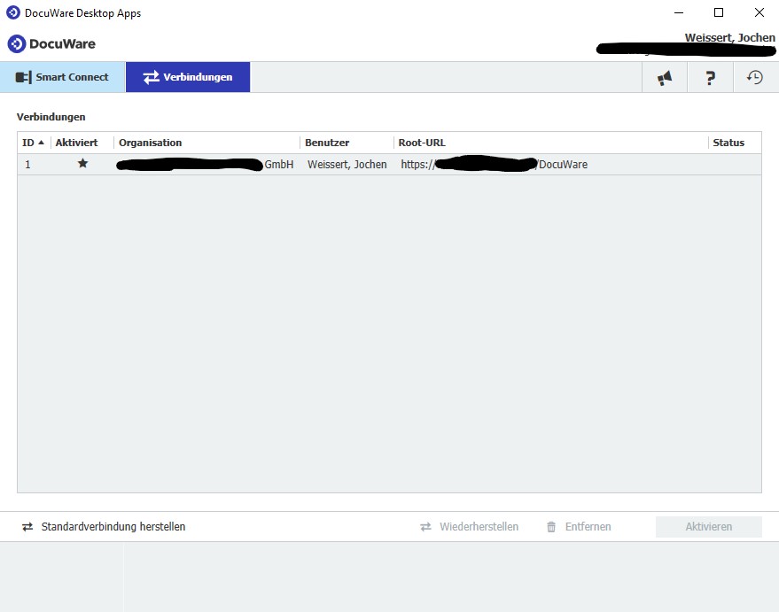Click the Root-URL column header
The image size is (779, 612).
pos(422,143)
